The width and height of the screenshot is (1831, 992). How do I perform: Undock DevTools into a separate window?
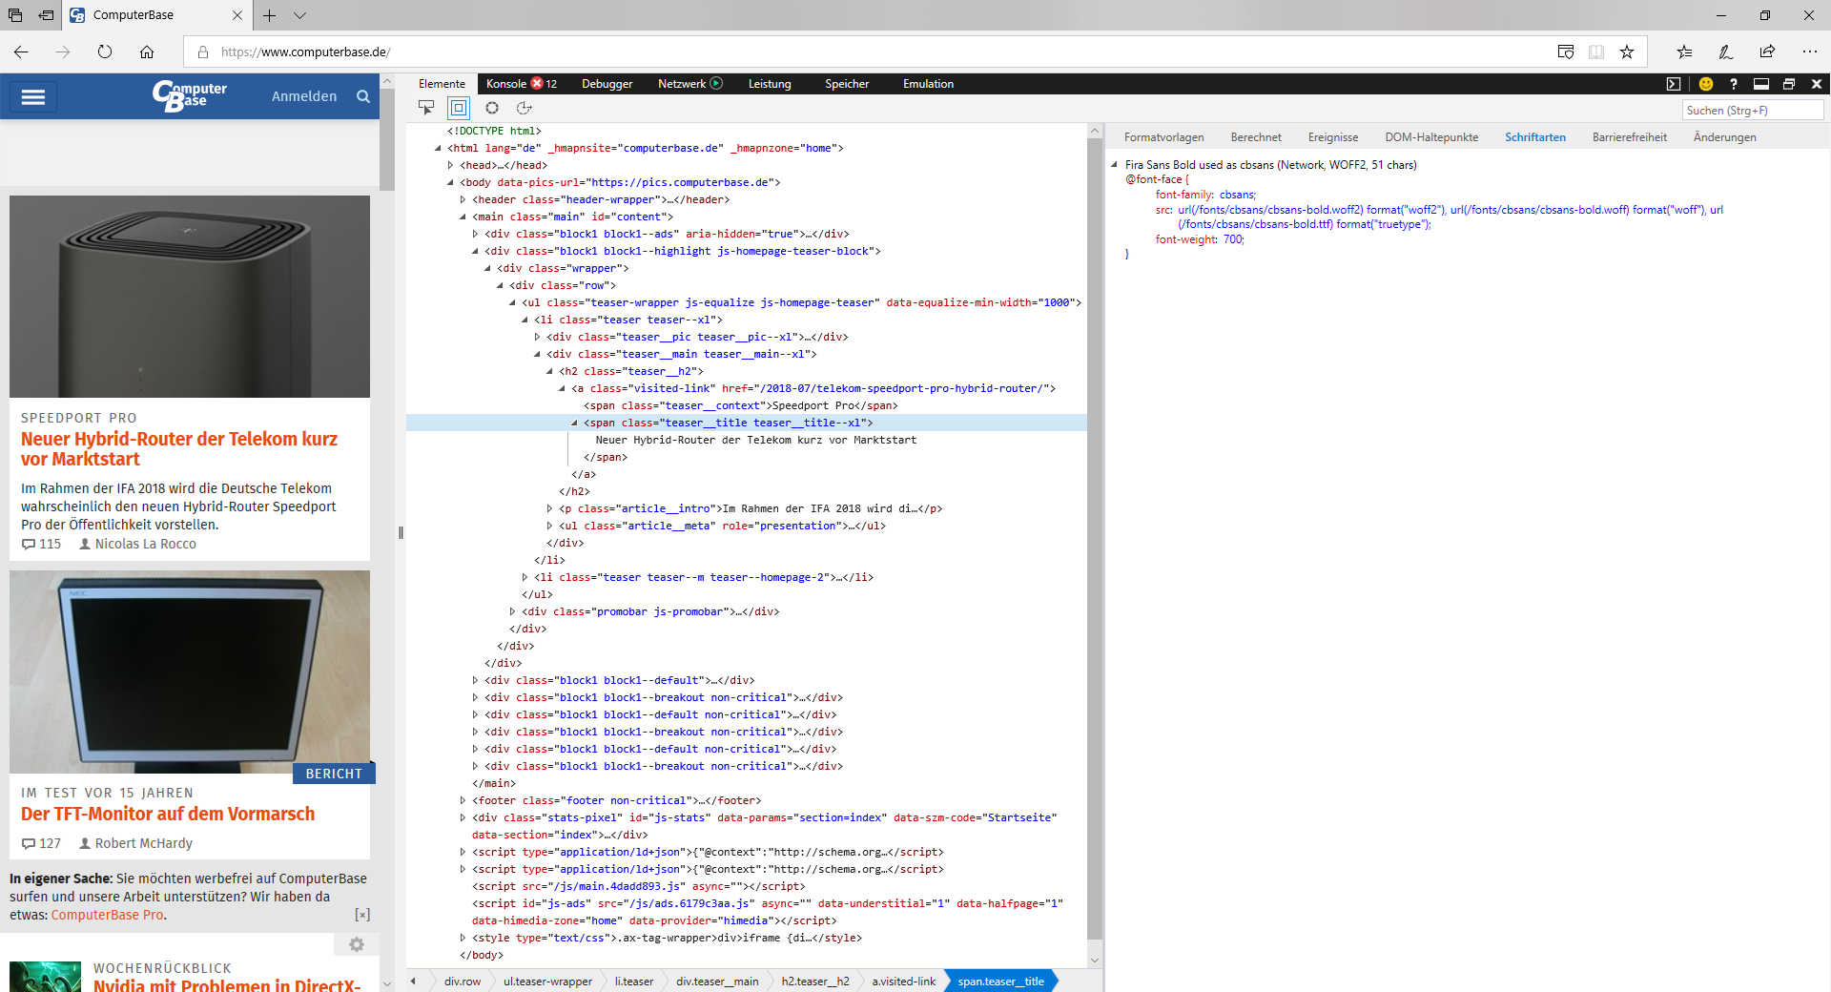coord(1789,84)
